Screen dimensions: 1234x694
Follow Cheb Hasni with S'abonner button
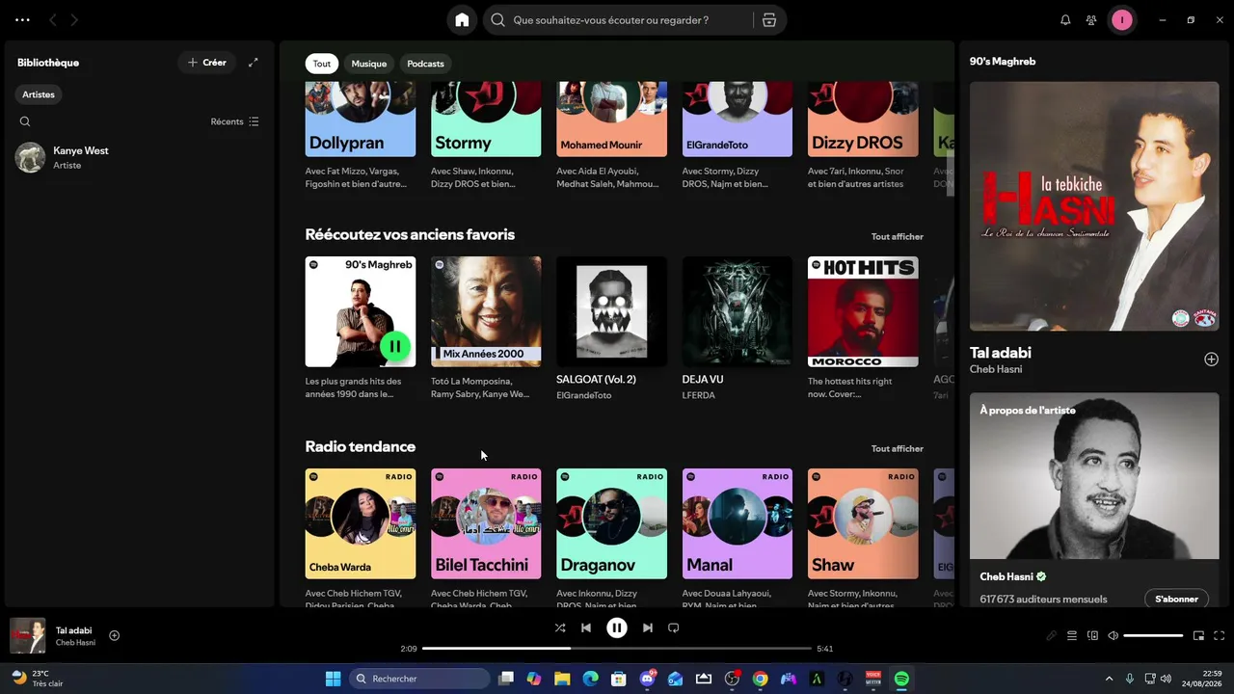1177,599
